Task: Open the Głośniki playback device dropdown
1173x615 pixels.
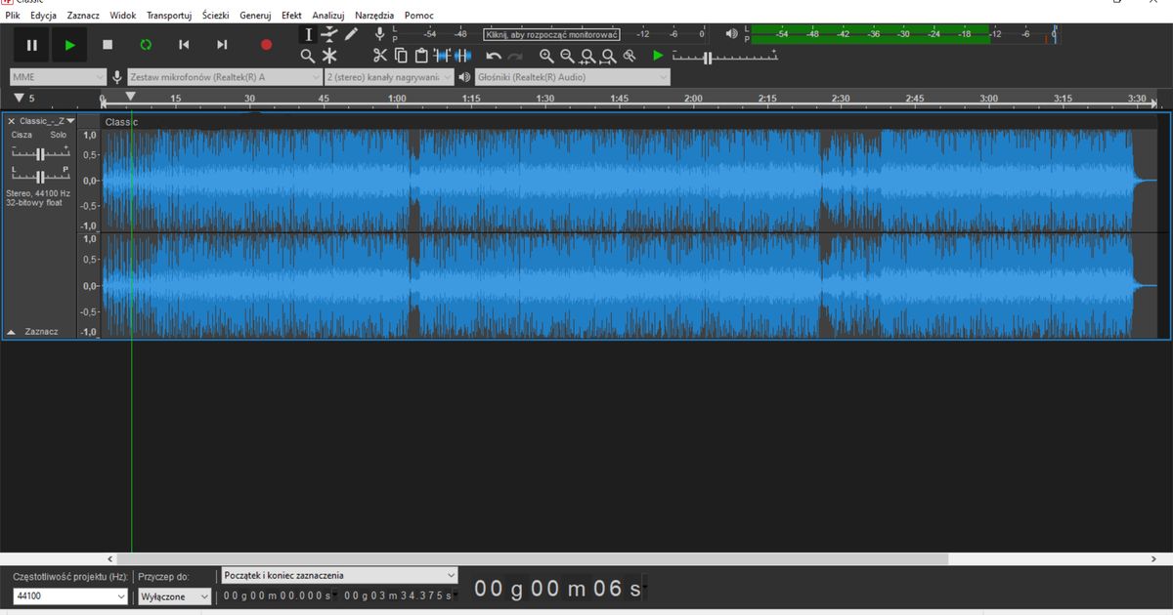Action: [572, 77]
